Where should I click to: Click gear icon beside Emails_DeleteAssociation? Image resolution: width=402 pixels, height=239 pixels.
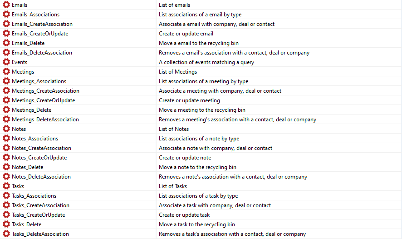pyautogui.click(x=6, y=53)
